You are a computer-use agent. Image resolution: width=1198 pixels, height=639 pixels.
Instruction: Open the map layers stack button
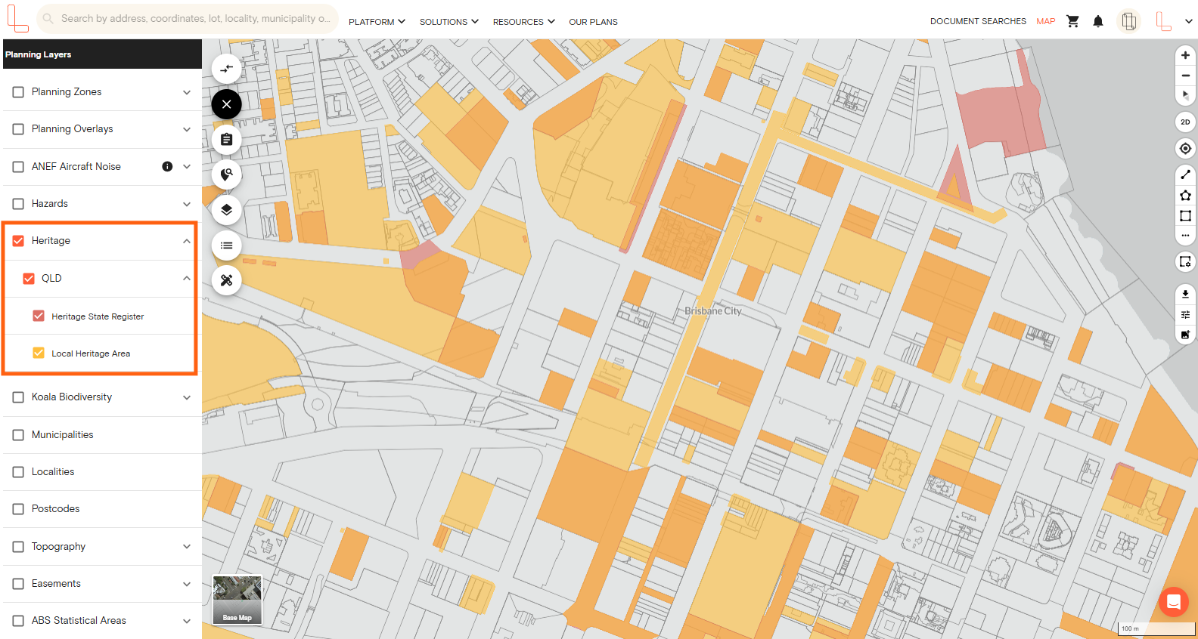226,210
